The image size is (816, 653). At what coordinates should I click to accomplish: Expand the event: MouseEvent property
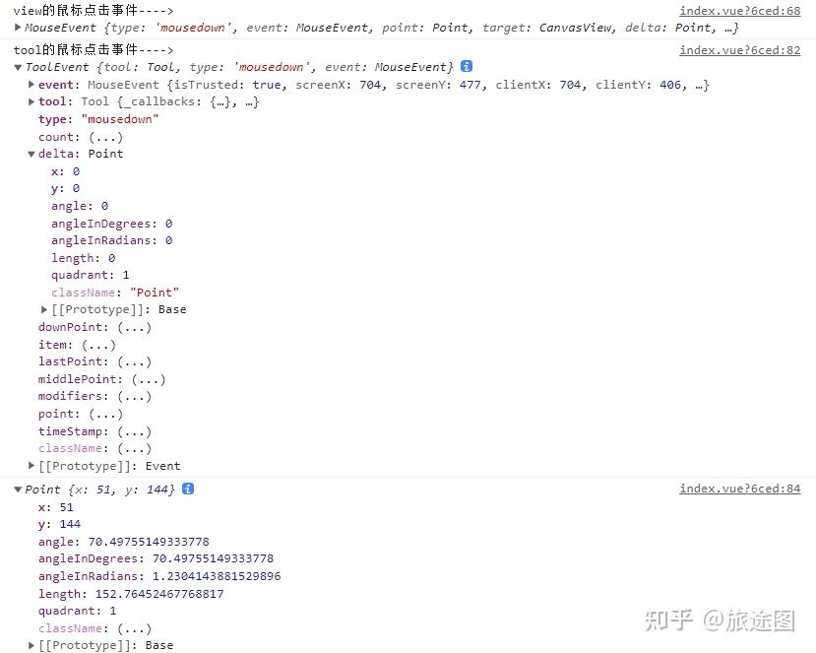[31, 84]
